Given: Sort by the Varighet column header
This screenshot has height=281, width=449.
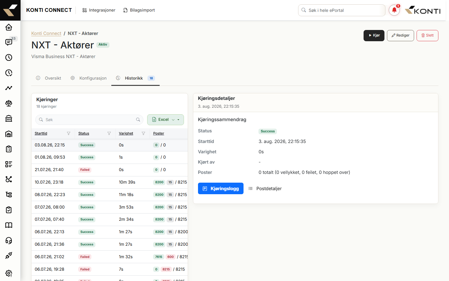Looking at the screenshot, I should point(126,133).
